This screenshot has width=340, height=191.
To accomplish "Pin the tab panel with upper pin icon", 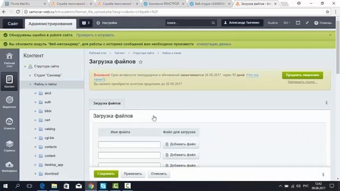I will (326, 103).
